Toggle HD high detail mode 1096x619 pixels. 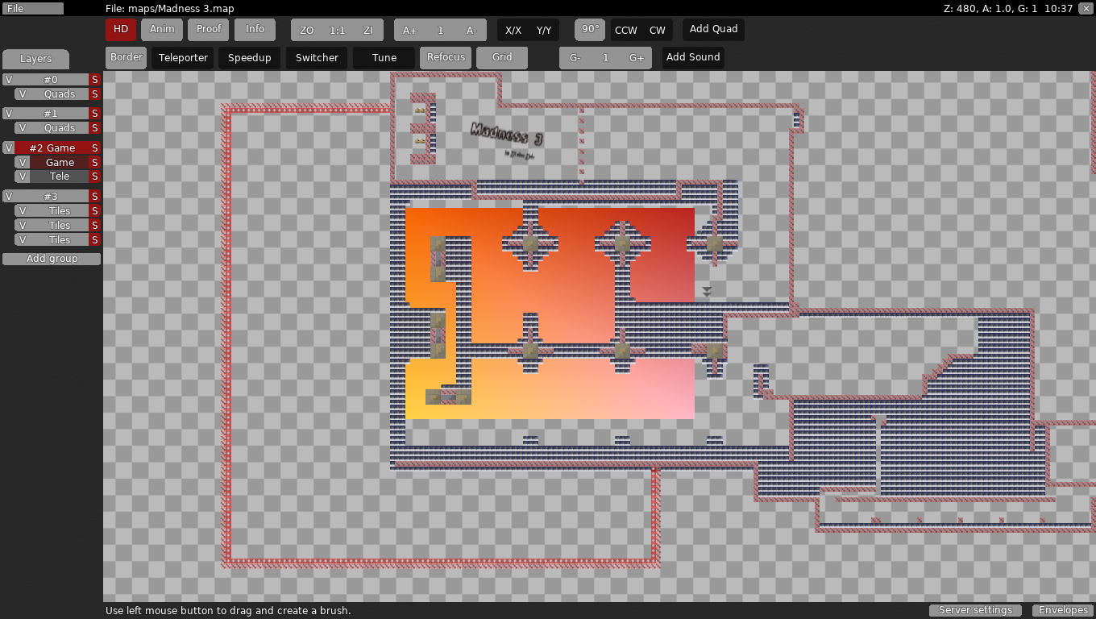coord(121,30)
